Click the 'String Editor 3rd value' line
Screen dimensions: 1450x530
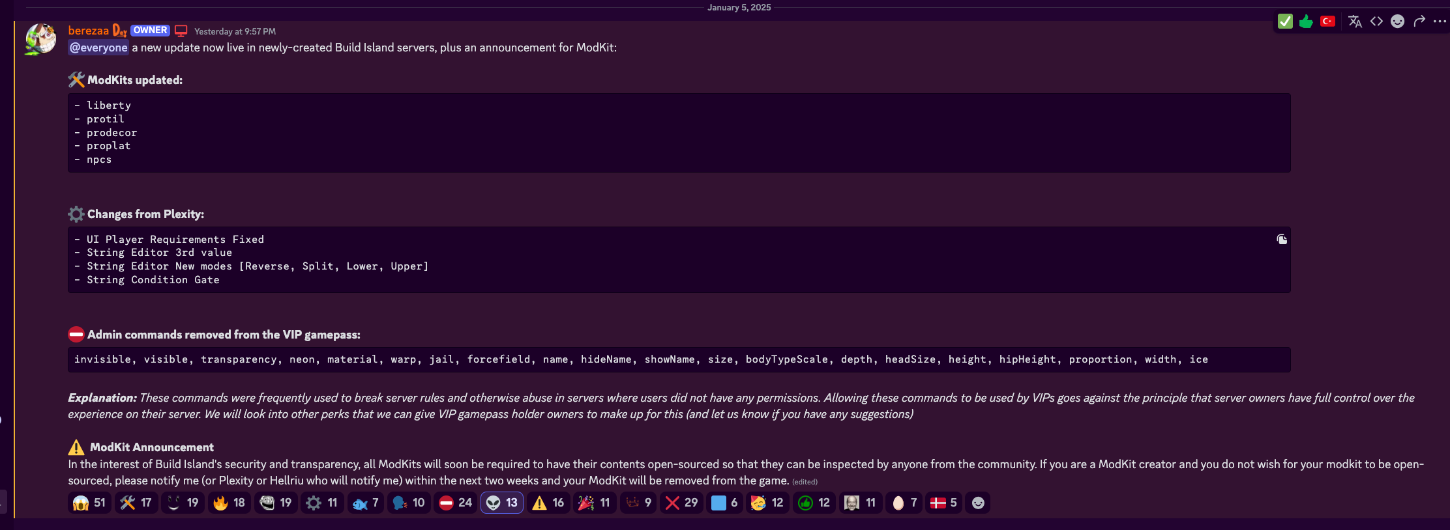(160, 253)
